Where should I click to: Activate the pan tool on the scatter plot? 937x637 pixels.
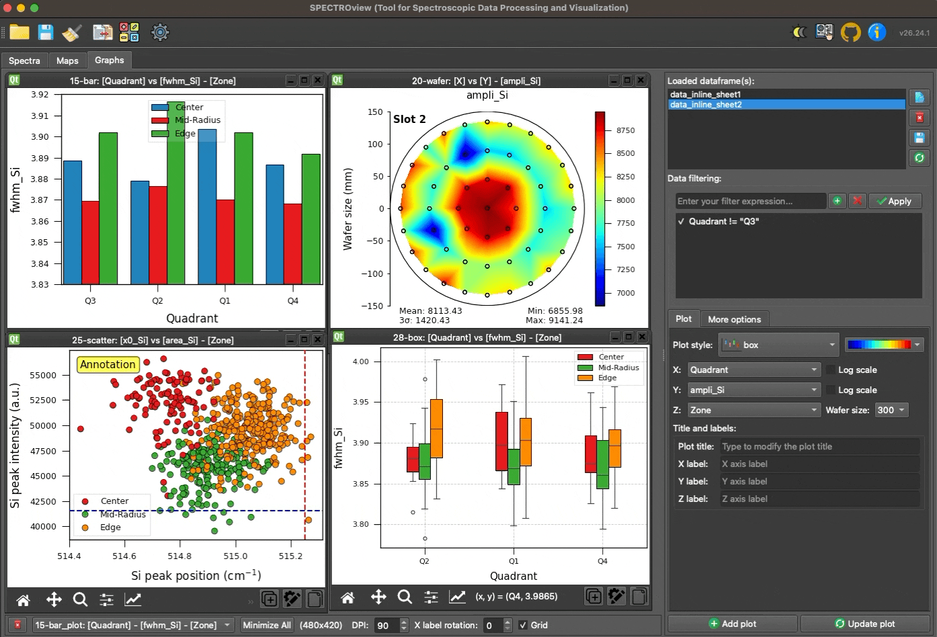point(54,599)
